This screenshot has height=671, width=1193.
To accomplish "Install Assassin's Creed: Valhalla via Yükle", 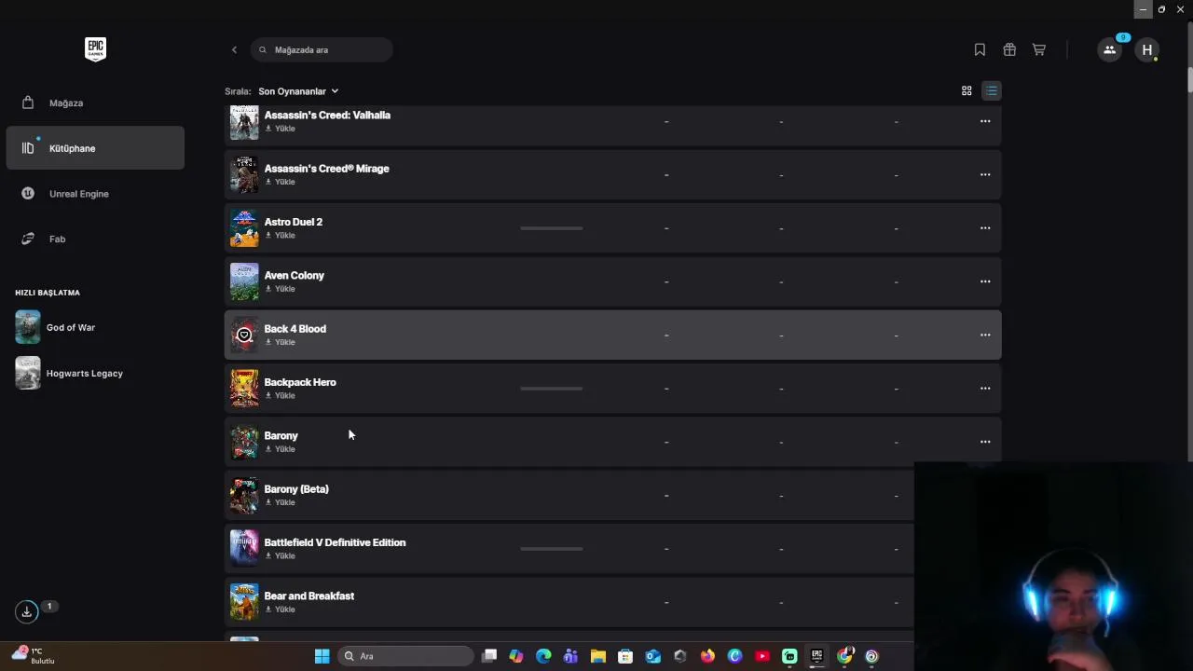I will (x=280, y=129).
